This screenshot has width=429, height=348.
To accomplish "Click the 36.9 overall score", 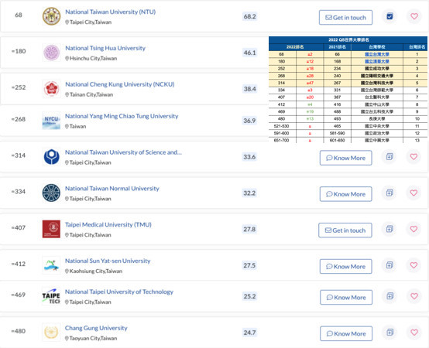I will click(x=249, y=121).
